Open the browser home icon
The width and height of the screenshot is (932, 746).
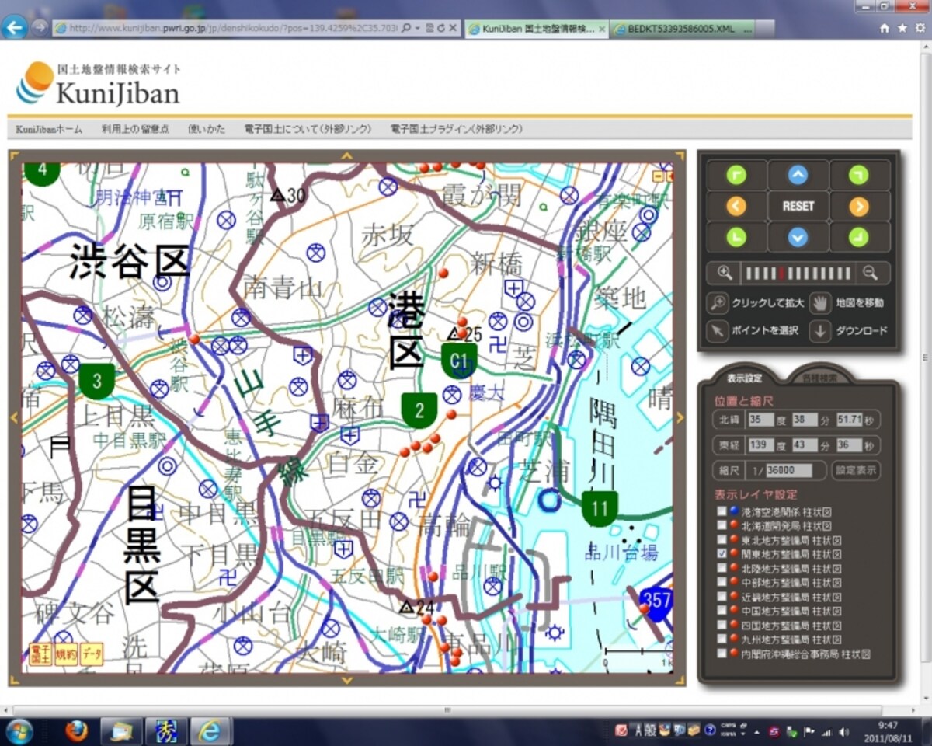pyautogui.click(x=885, y=28)
